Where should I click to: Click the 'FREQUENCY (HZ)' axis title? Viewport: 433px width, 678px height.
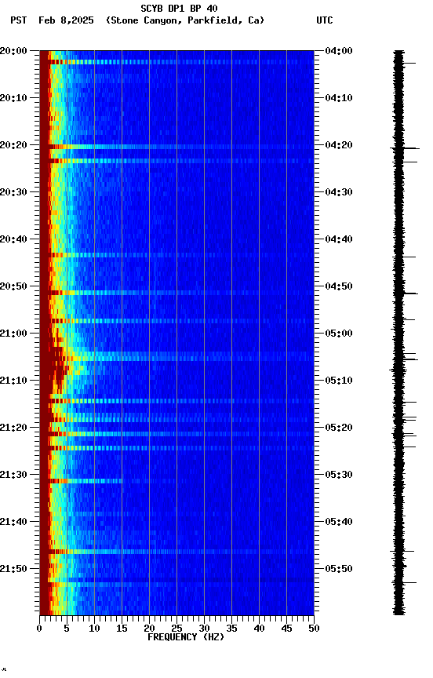pyautogui.click(x=186, y=637)
